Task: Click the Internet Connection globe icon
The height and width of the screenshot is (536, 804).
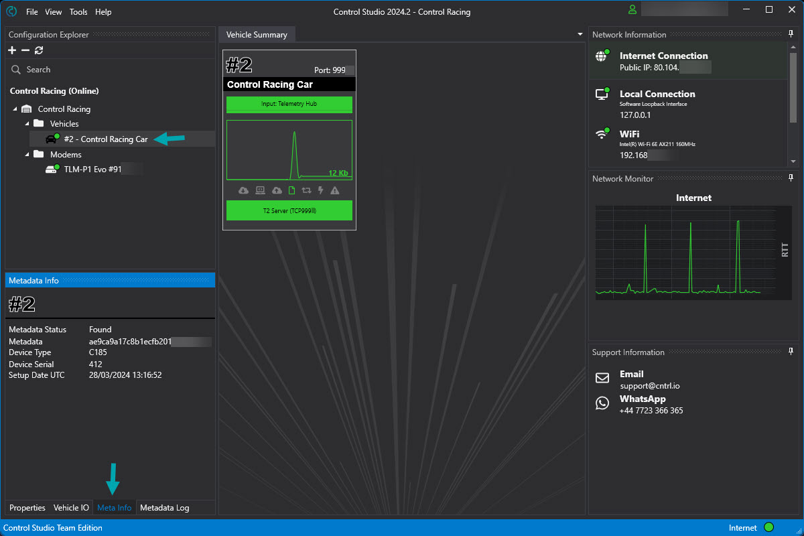Action: pyautogui.click(x=602, y=57)
